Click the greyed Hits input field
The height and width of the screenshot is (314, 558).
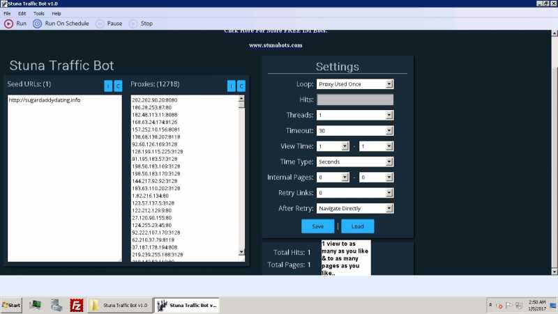[355, 100]
